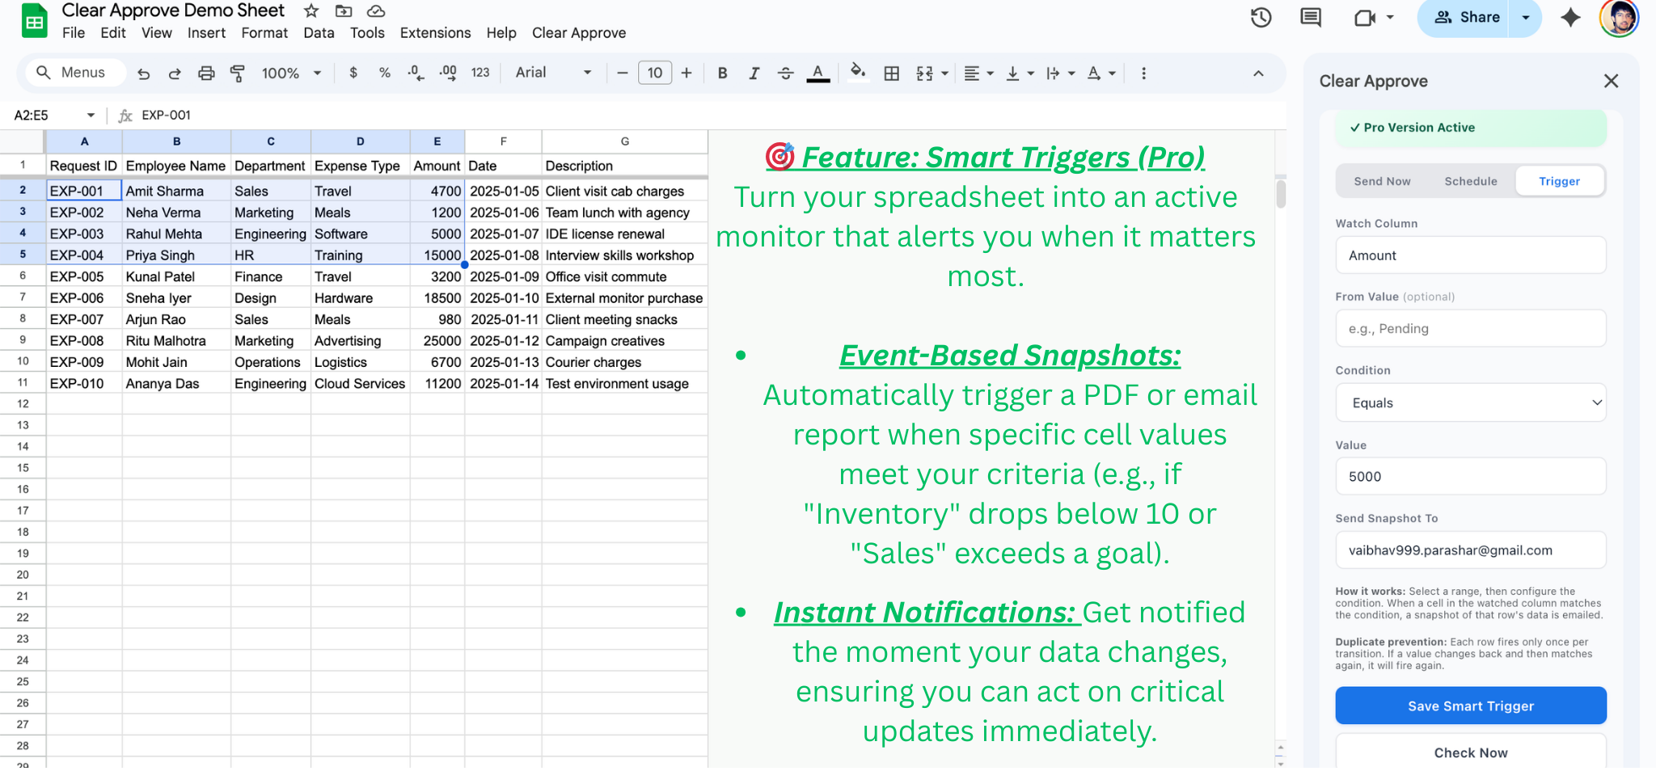Toggle italic formatting

[x=754, y=73]
